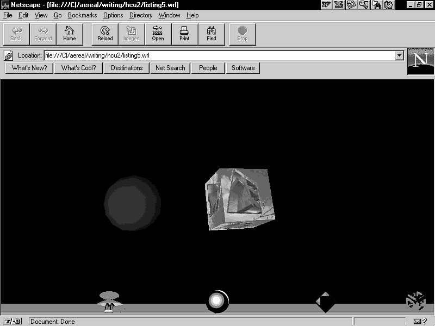This screenshot has width=435, height=326.
Task: Click the Location URL text field
Action: pos(217,55)
